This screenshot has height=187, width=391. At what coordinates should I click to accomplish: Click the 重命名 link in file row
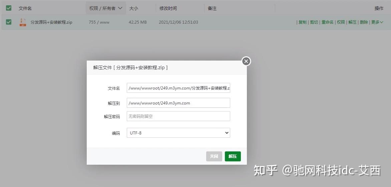(x=327, y=22)
